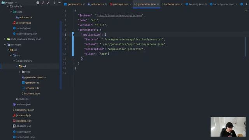The image size is (249, 140).
Task: Collapse the generators folder
Action: 14,61
